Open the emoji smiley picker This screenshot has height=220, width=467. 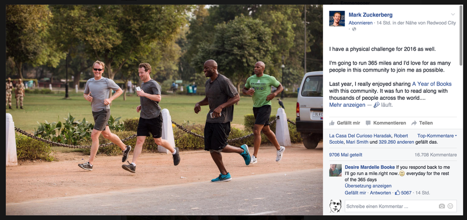[450, 206]
